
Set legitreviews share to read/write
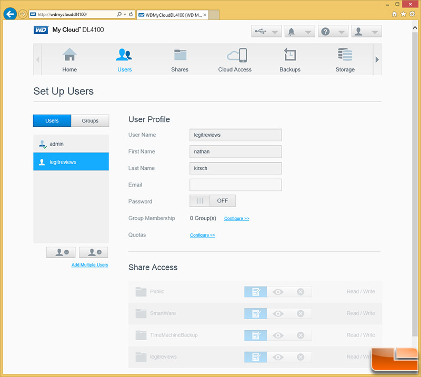point(256,357)
